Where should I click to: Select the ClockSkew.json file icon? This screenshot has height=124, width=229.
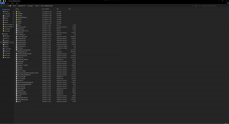pyautogui.click(x=17, y=35)
